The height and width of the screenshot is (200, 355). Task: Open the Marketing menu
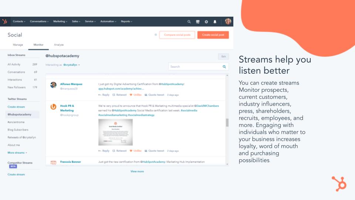tap(60, 21)
